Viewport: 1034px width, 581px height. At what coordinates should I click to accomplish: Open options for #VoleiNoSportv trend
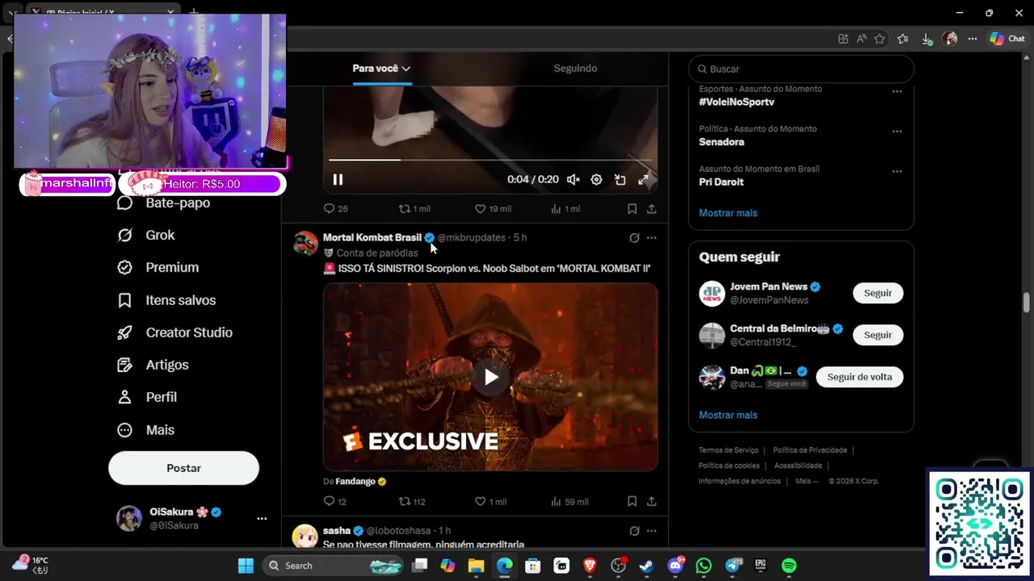click(897, 91)
